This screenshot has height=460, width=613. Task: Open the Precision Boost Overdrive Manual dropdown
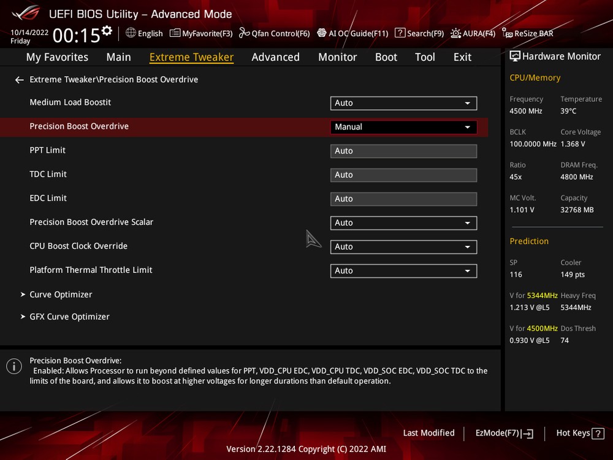[403, 127]
